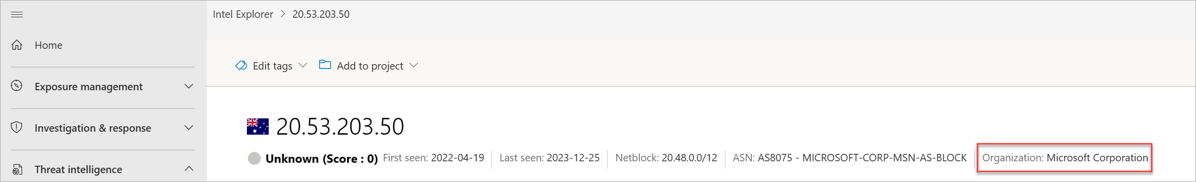Click the Netblock 20.48.0.0/12 value
1196x182 pixels.
pyautogui.click(x=689, y=158)
